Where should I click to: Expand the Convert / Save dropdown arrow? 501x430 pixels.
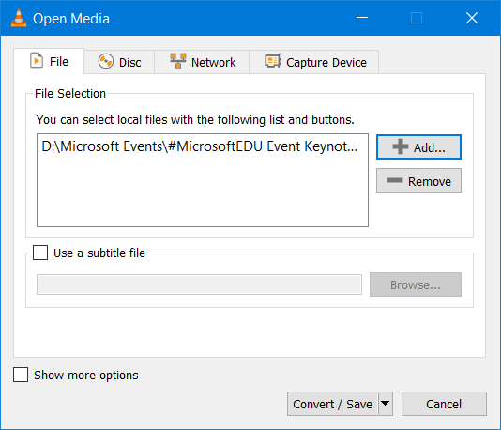(386, 404)
